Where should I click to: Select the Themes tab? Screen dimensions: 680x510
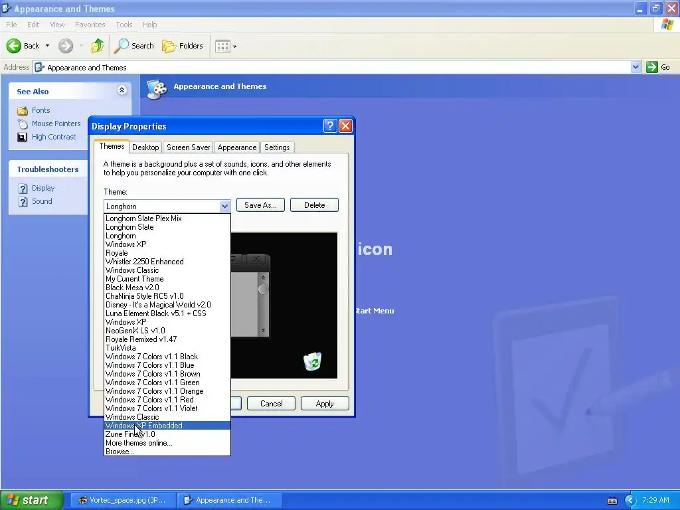[112, 146]
